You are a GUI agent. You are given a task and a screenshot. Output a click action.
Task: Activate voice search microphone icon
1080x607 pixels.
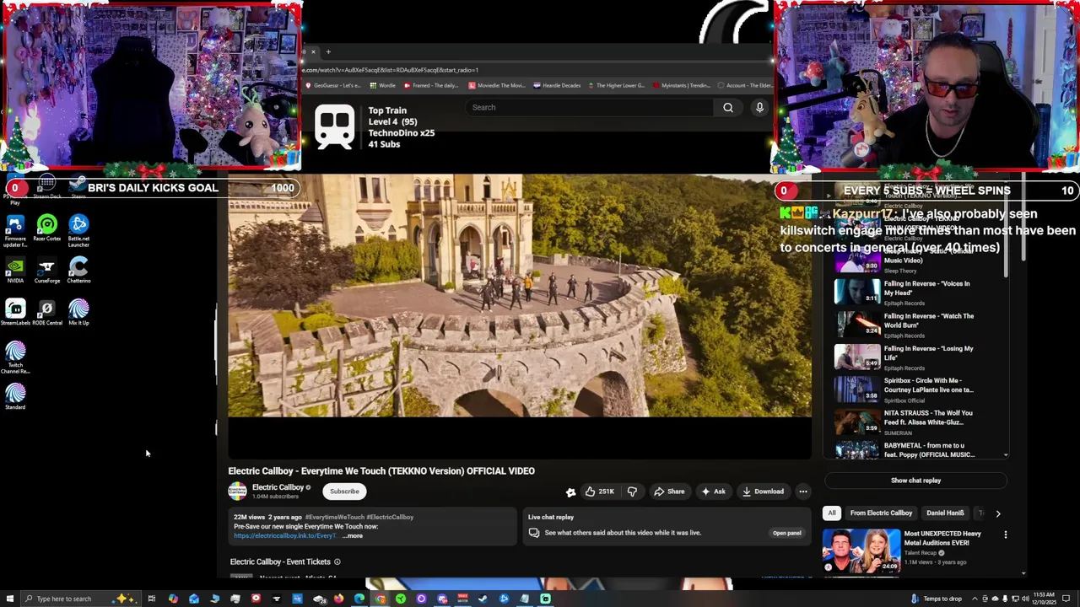pos(759,108)
